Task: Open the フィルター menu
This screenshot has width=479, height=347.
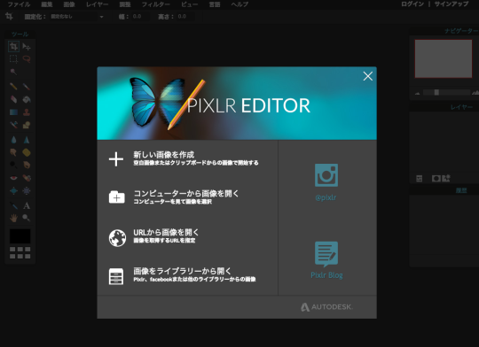Action: point(156,4)
